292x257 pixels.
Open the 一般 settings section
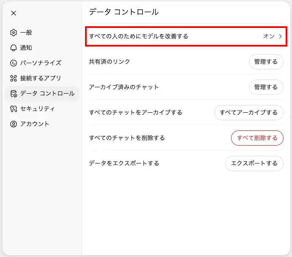pyautogui.click(x=42, y=33)
